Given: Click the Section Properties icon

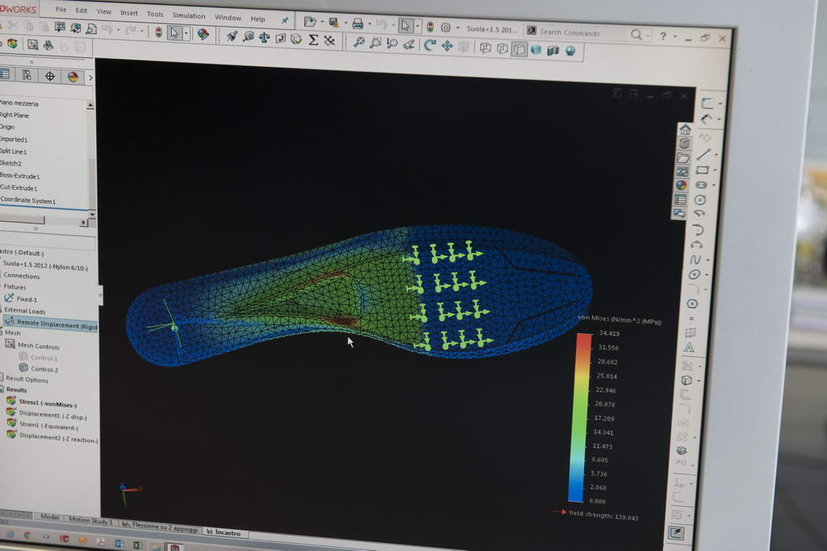Looking at the screenshot, I should click(x=280, y=38).
